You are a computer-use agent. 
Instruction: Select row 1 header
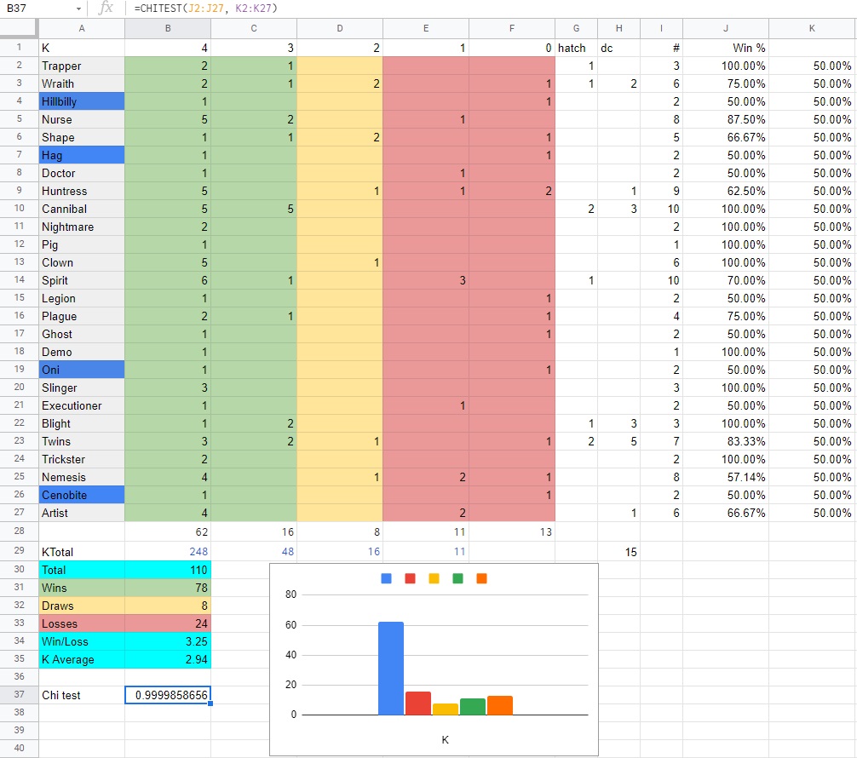tap(19, 48)
